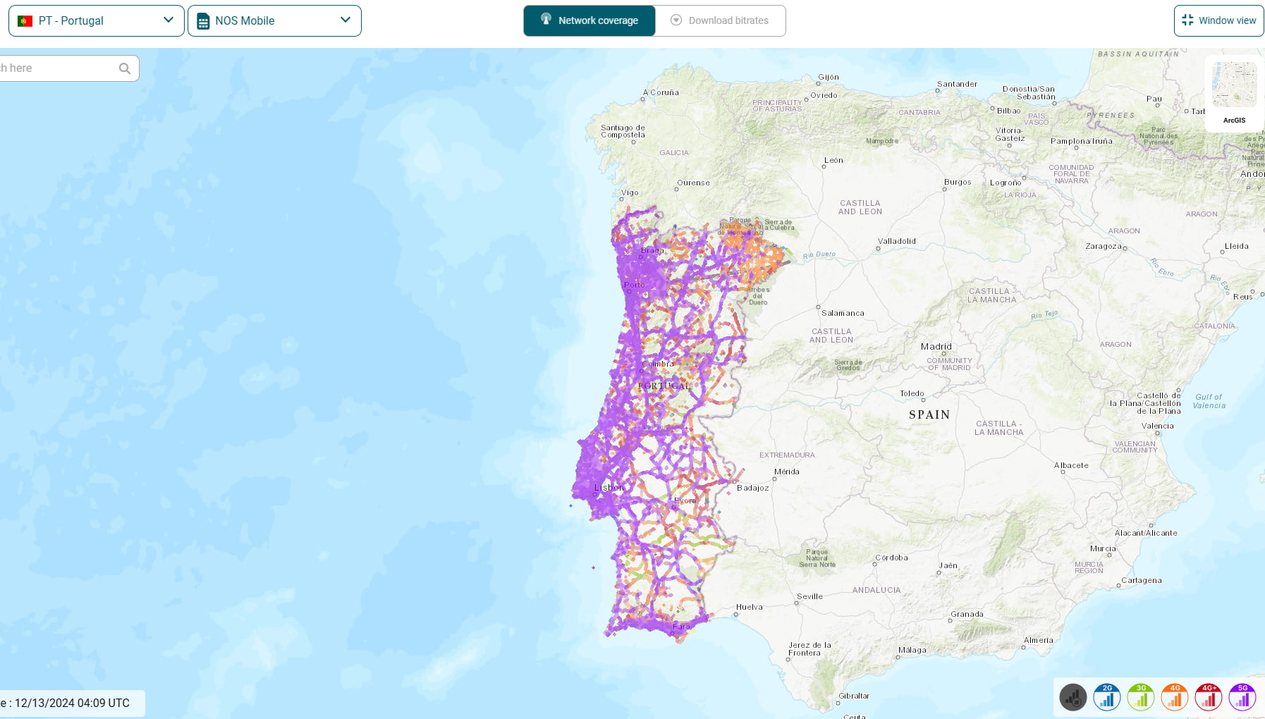The width and height of the screenshot is (1265, 719).
Task: Click the split-view arrows icon on Window view
Action: coord(1186,20)
